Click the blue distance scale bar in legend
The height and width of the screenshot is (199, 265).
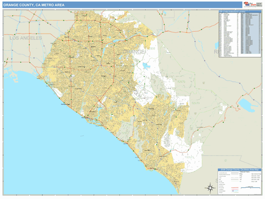coord(250,188)
